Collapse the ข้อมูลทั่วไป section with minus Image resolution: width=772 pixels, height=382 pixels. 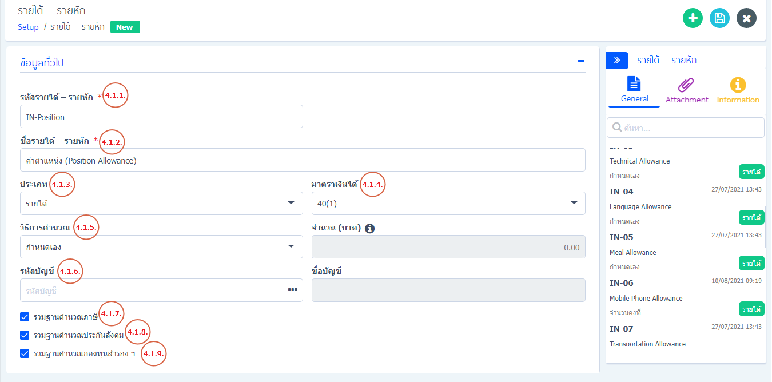pos(580,61)
